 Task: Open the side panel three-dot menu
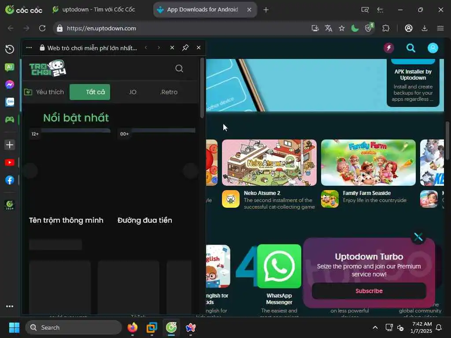(x=29, y=48)
